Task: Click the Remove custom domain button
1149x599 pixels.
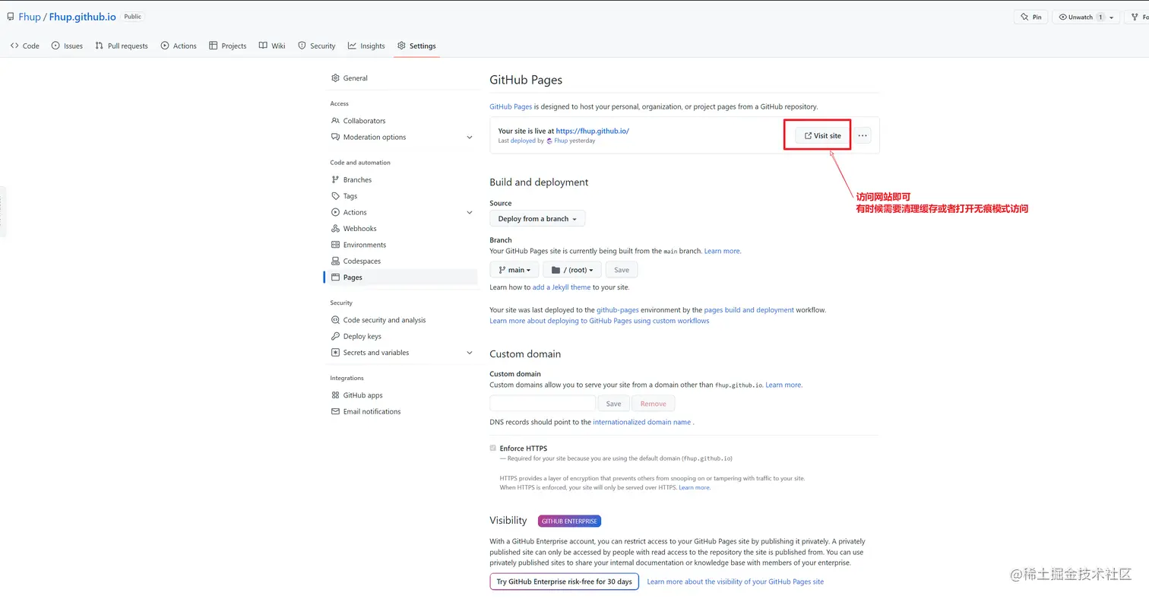Action: click(x=653, y=404)
